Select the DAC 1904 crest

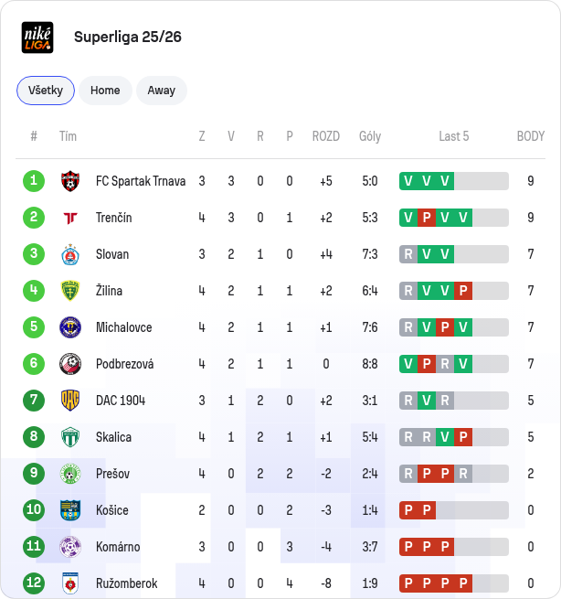tap(70, 401)
